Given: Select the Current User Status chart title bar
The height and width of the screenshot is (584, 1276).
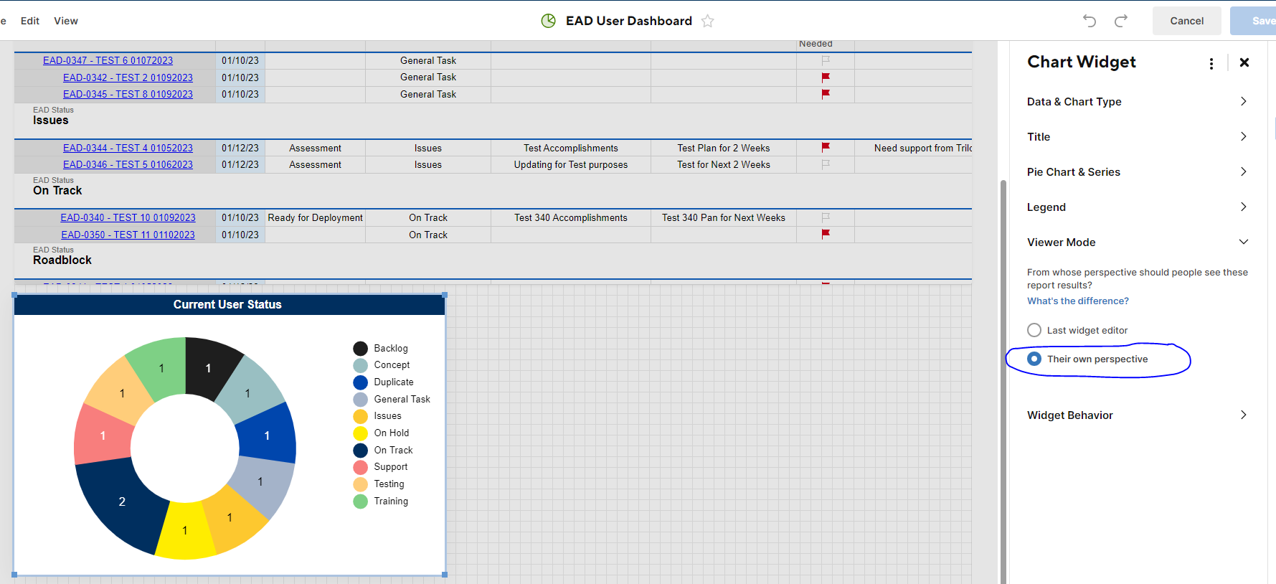Looking at the screenshot, I should (x=230, y=305).
